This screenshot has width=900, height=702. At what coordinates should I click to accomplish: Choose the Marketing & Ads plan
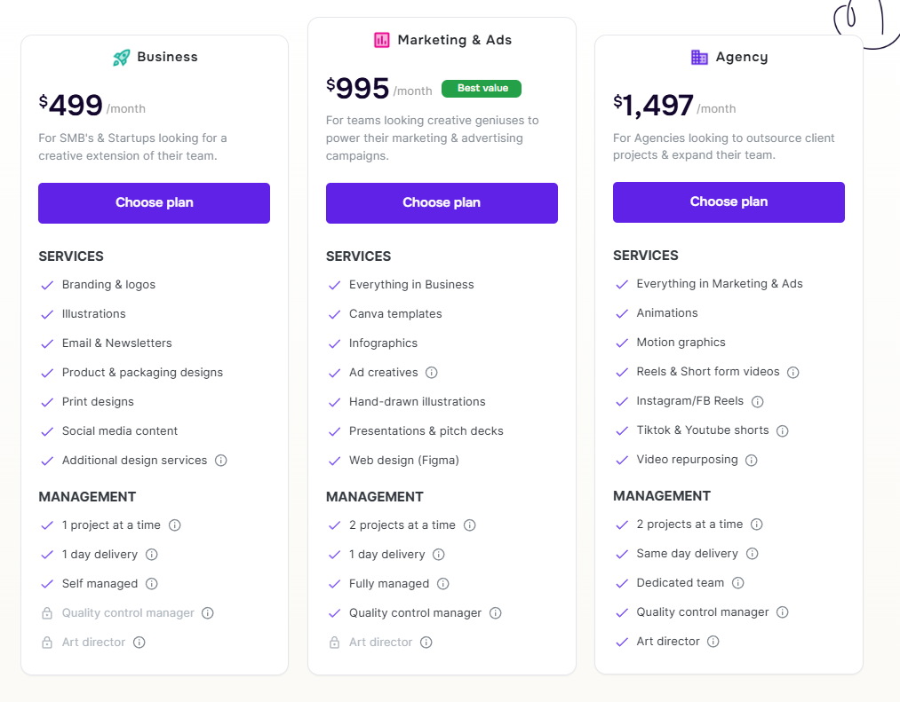tap(442, 202)
